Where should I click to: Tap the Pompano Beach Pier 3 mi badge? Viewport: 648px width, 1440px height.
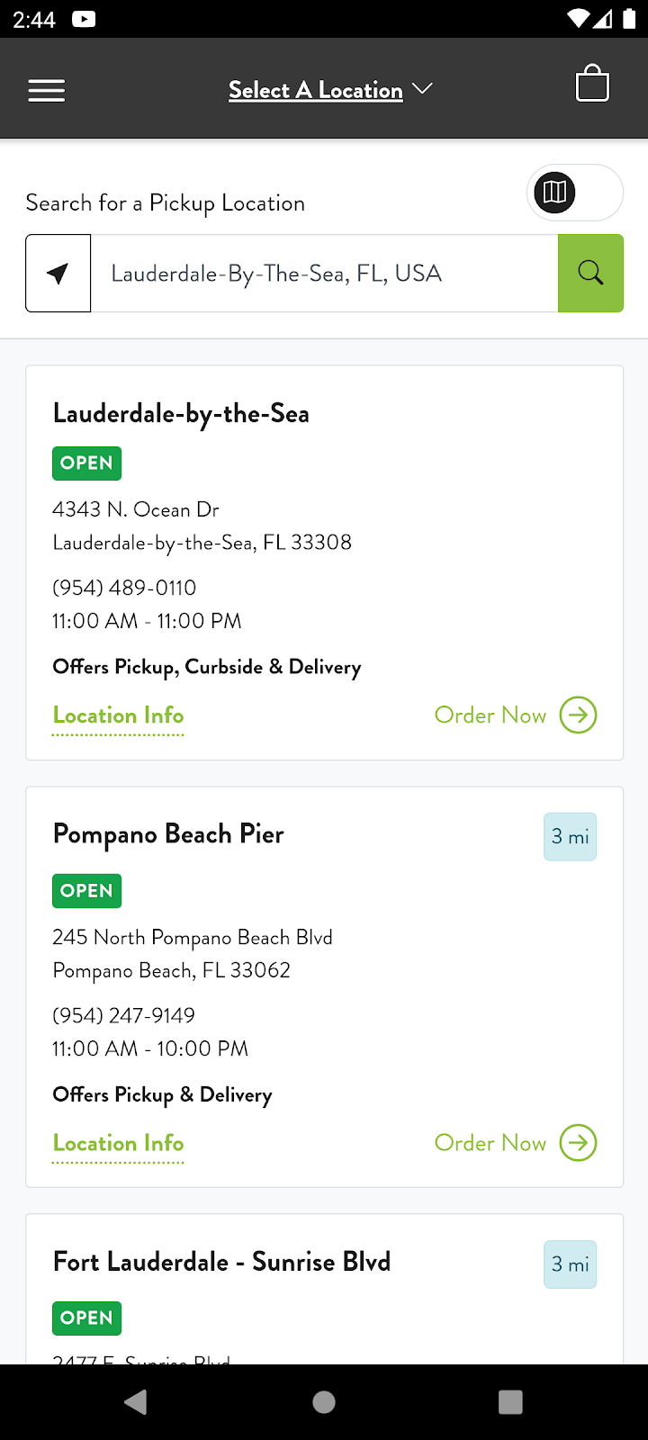coord(570,837)
